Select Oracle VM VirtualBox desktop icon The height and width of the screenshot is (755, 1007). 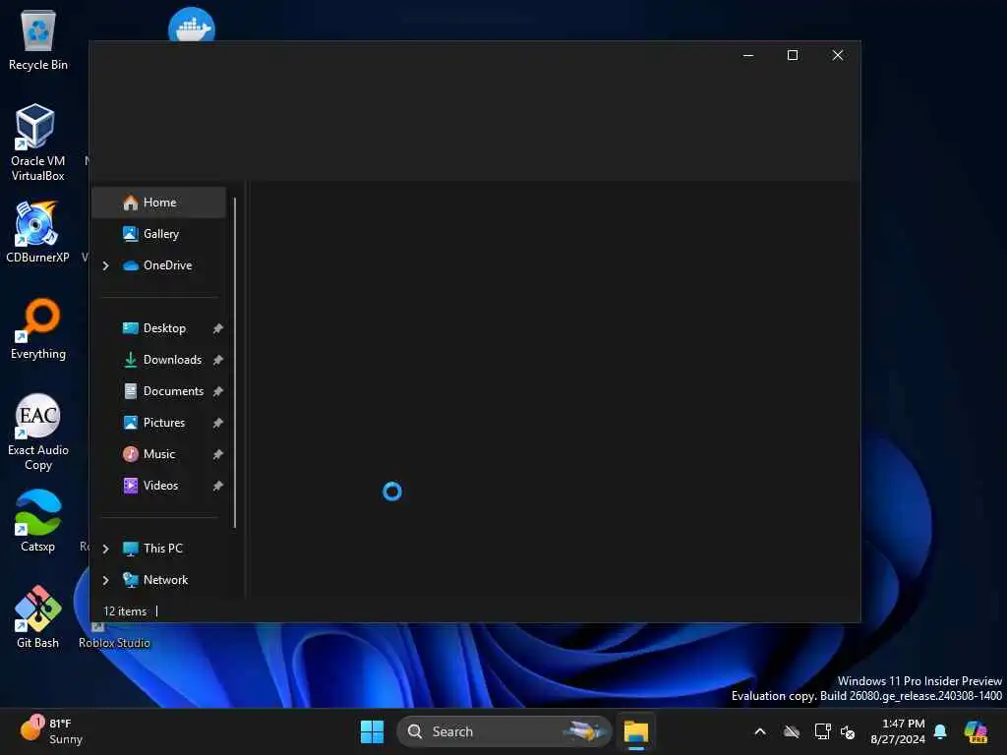coord(38,143)
